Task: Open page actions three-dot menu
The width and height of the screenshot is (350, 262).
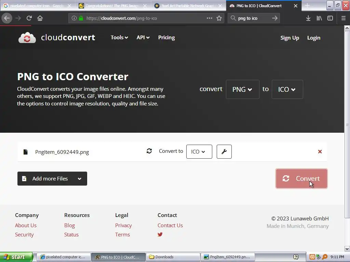Action: [210, 18]
